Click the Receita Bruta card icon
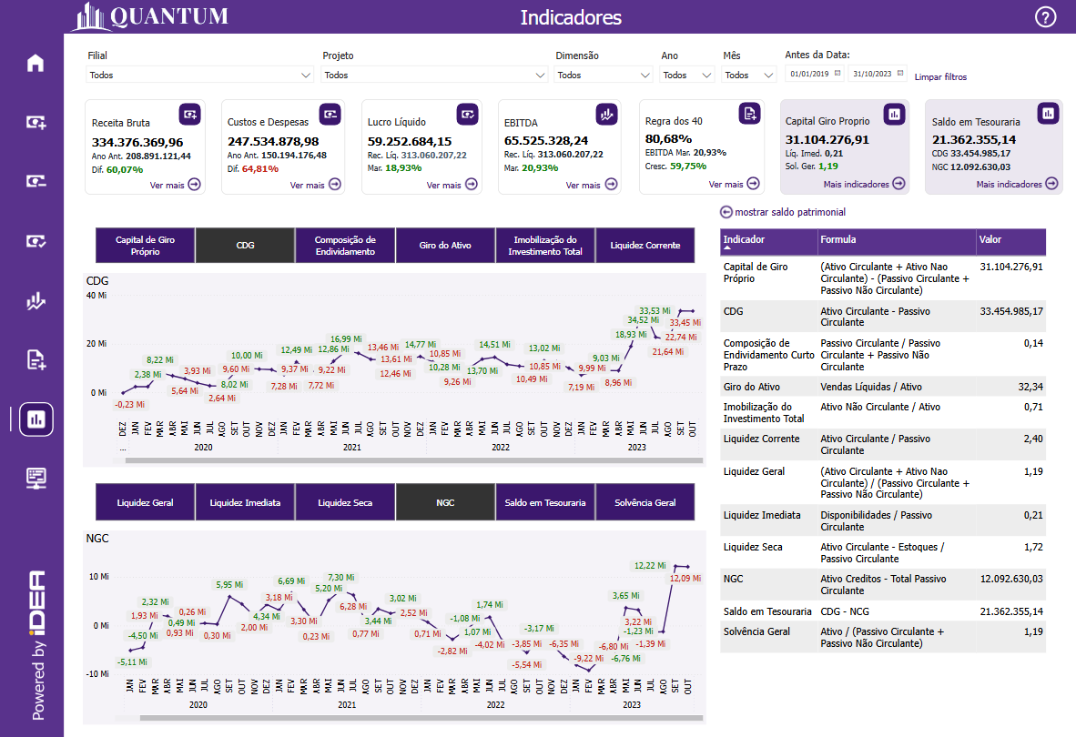 189,114
